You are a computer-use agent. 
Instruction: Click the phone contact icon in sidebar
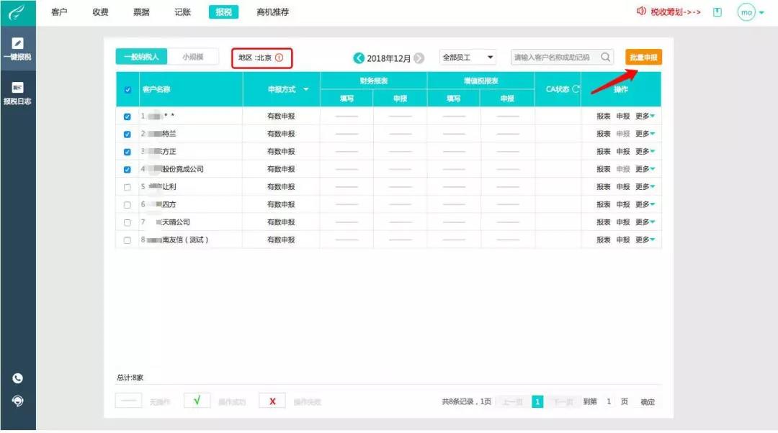17,378
